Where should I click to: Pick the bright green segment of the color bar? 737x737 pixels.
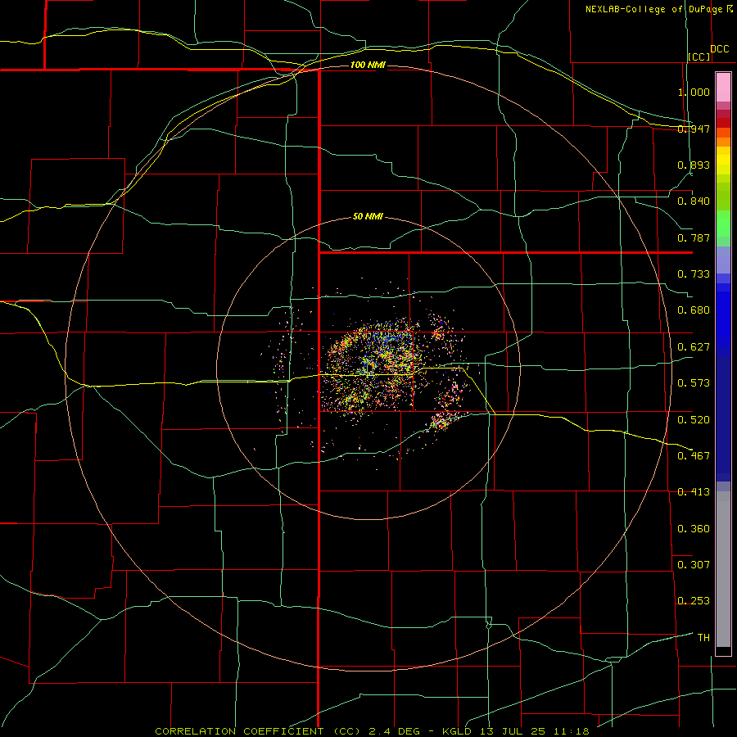pos(723,224)
